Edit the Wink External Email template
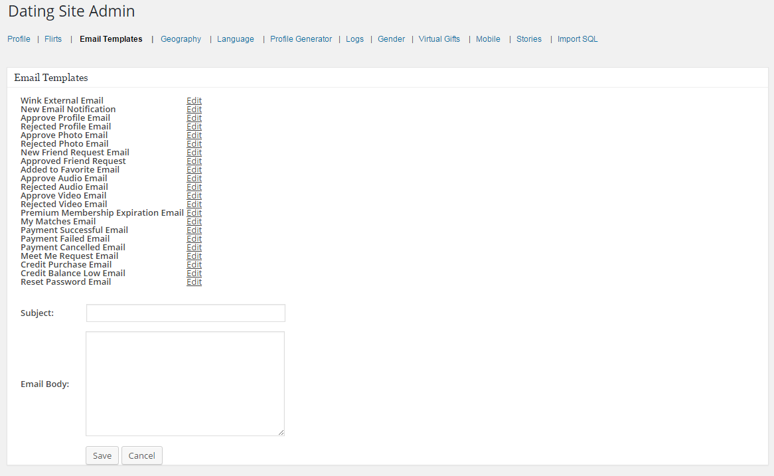774x476 pixels. (x=194, y=101)
